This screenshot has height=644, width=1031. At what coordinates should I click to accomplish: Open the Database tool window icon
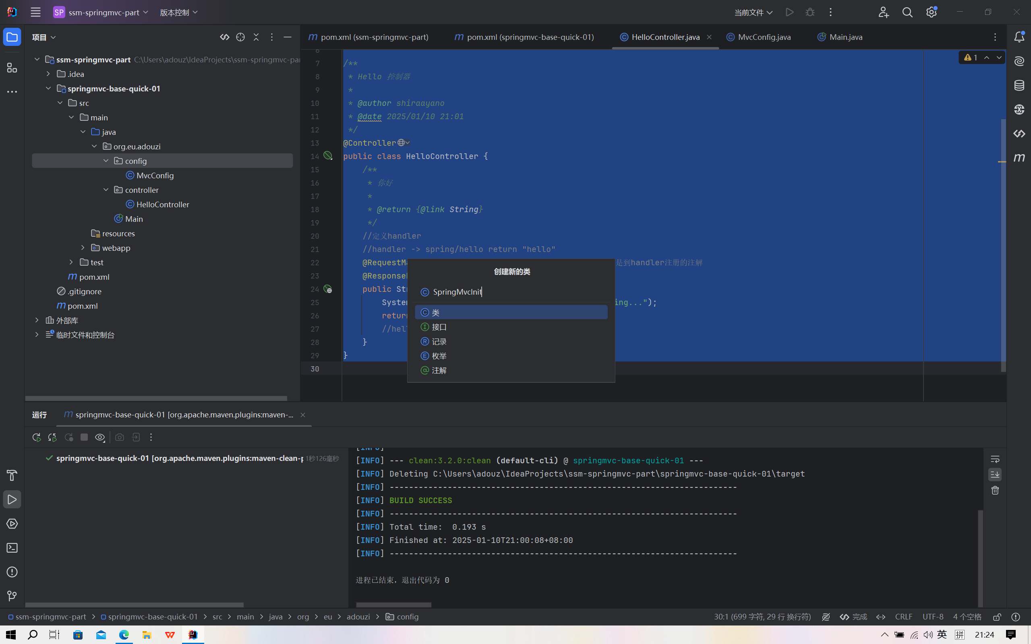(x=1019, y=86)
